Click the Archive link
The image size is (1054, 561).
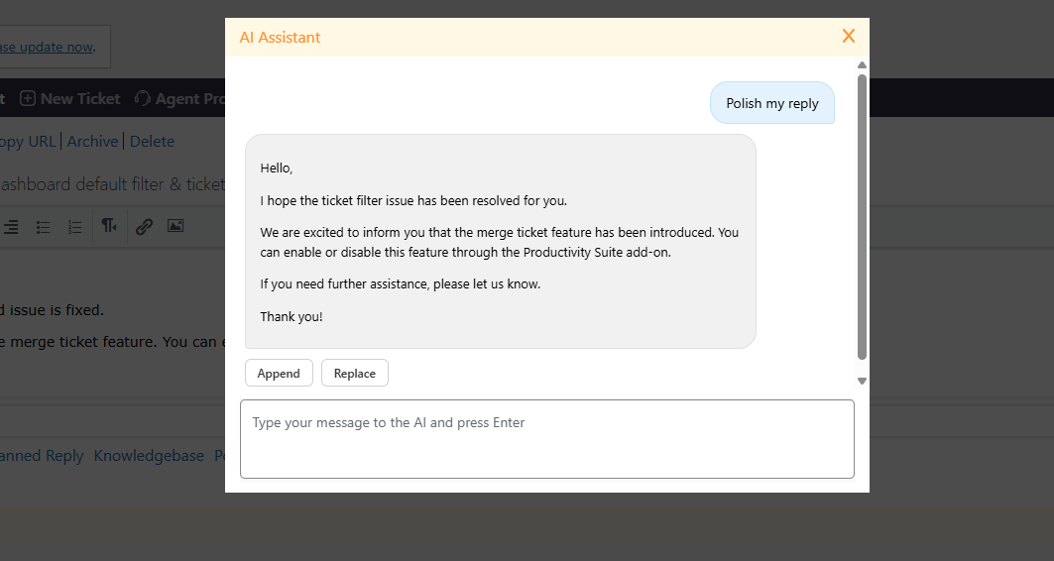click(92, 142)
